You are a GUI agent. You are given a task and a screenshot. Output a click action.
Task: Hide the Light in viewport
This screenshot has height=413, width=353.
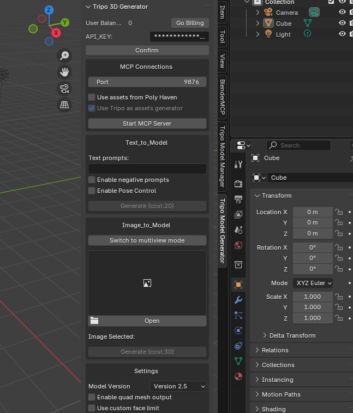342,34
